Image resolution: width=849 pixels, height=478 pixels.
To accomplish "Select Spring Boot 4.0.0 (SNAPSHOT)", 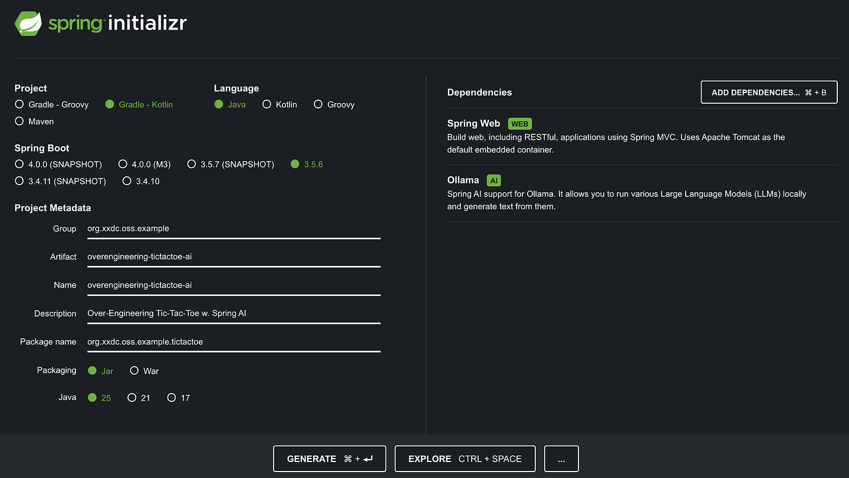I will (58, 164).
